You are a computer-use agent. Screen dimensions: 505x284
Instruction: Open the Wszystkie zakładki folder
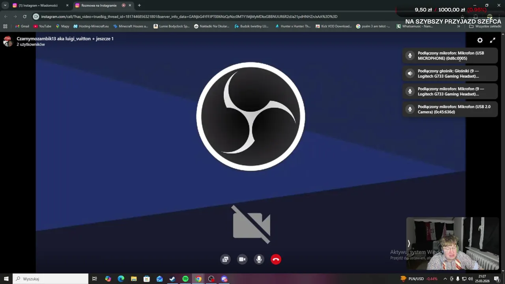coord(485,26)
